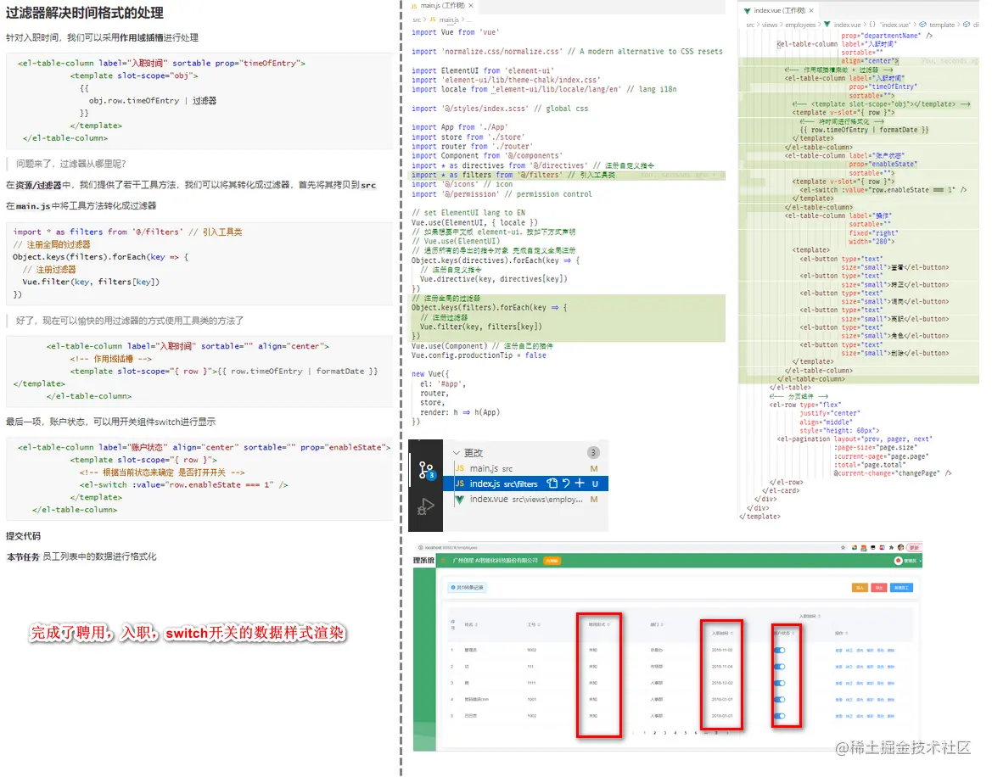The image size is (992, 777).
Task: Open file icon on index.js row
Action: [x=552, y=484]
